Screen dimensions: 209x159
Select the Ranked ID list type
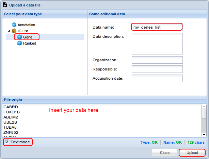click(x=29, y=43)
